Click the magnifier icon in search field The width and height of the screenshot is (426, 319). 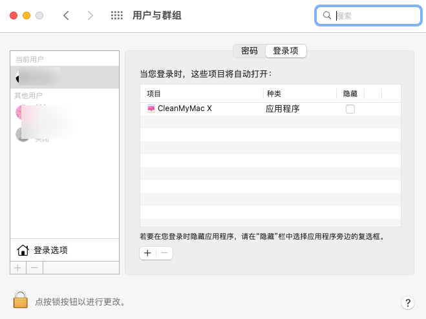327,15
